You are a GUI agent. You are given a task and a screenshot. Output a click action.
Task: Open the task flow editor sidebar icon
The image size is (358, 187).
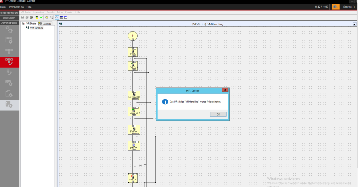(x=9, y=51)
